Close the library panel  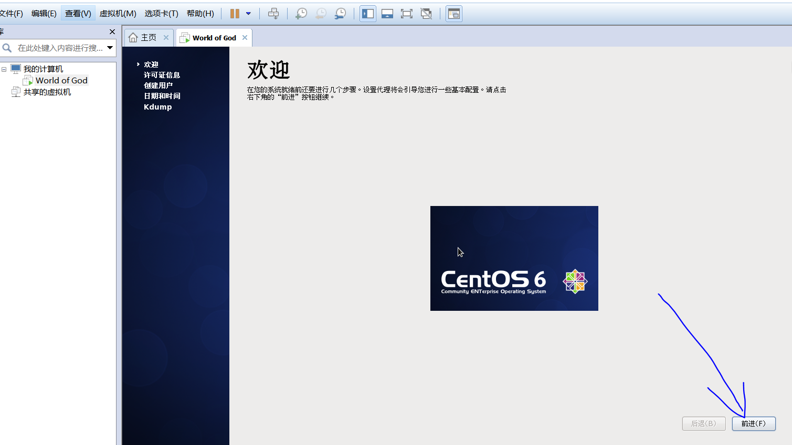click(x=112, y=32)
